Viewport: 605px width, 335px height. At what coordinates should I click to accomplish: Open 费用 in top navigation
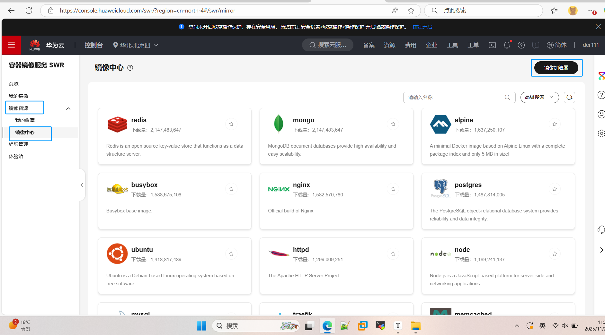coord(411,45)
